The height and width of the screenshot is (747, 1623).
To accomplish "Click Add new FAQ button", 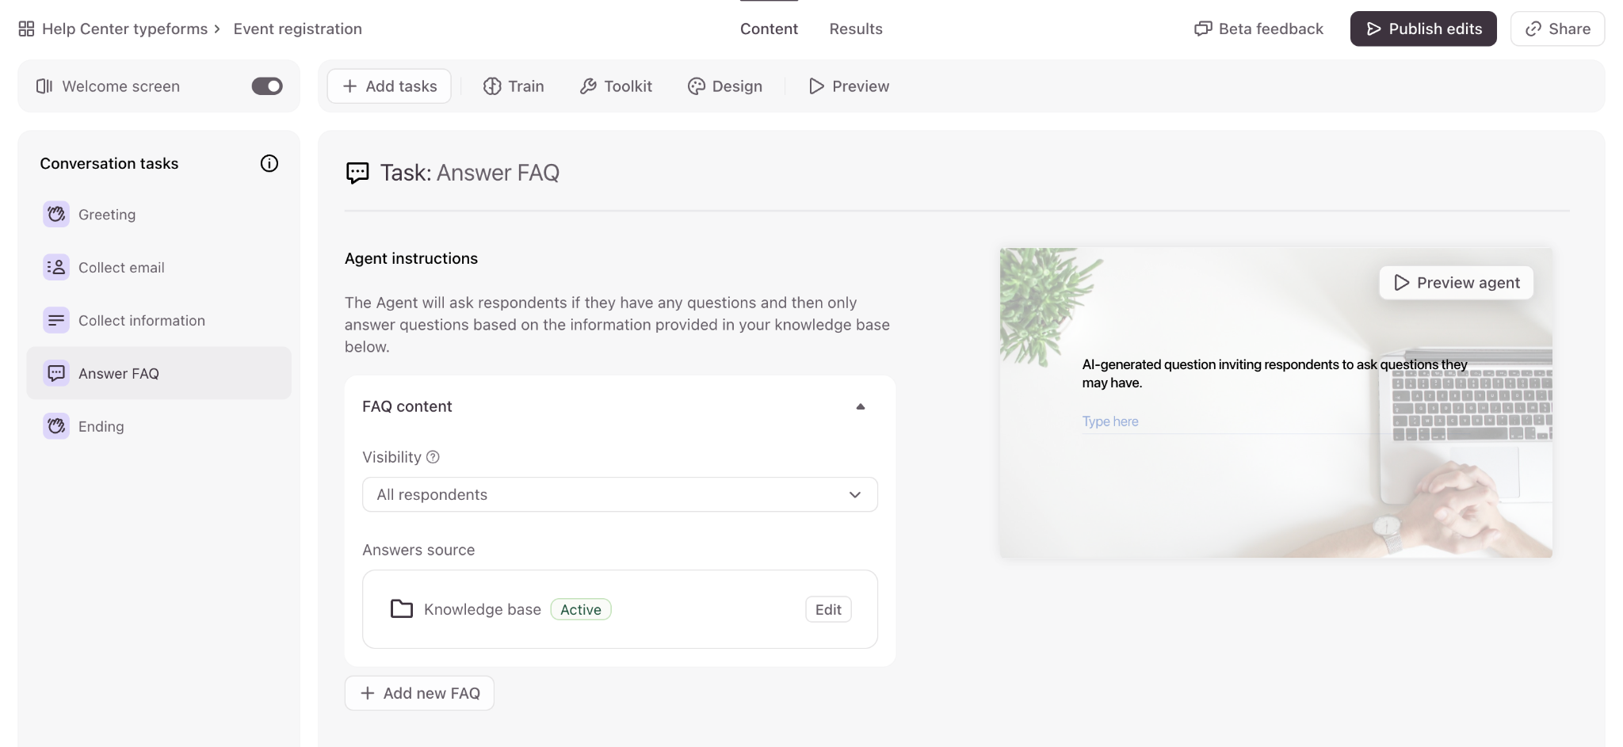I will click(x=419, y=693).
